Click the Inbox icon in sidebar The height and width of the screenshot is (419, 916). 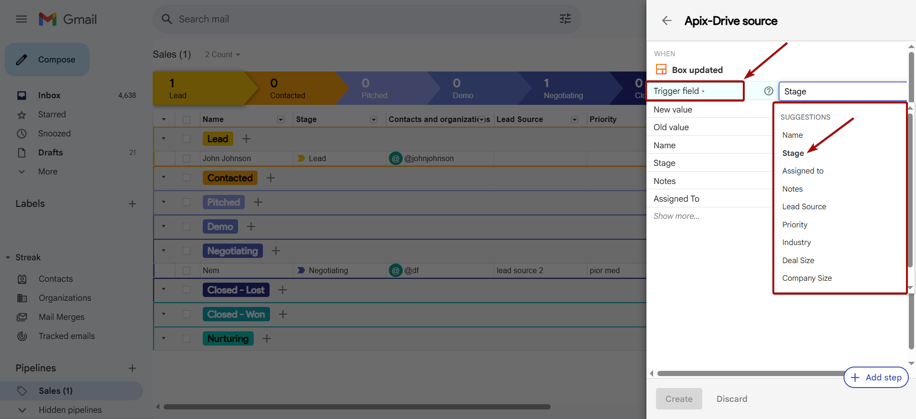21,95
